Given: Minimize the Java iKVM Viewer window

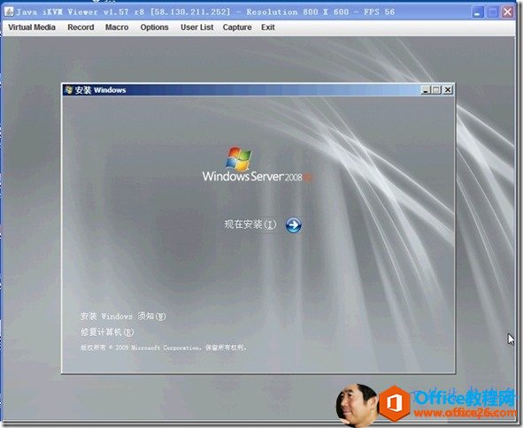Looking at the screenshot, I should (x=478, y=12).
